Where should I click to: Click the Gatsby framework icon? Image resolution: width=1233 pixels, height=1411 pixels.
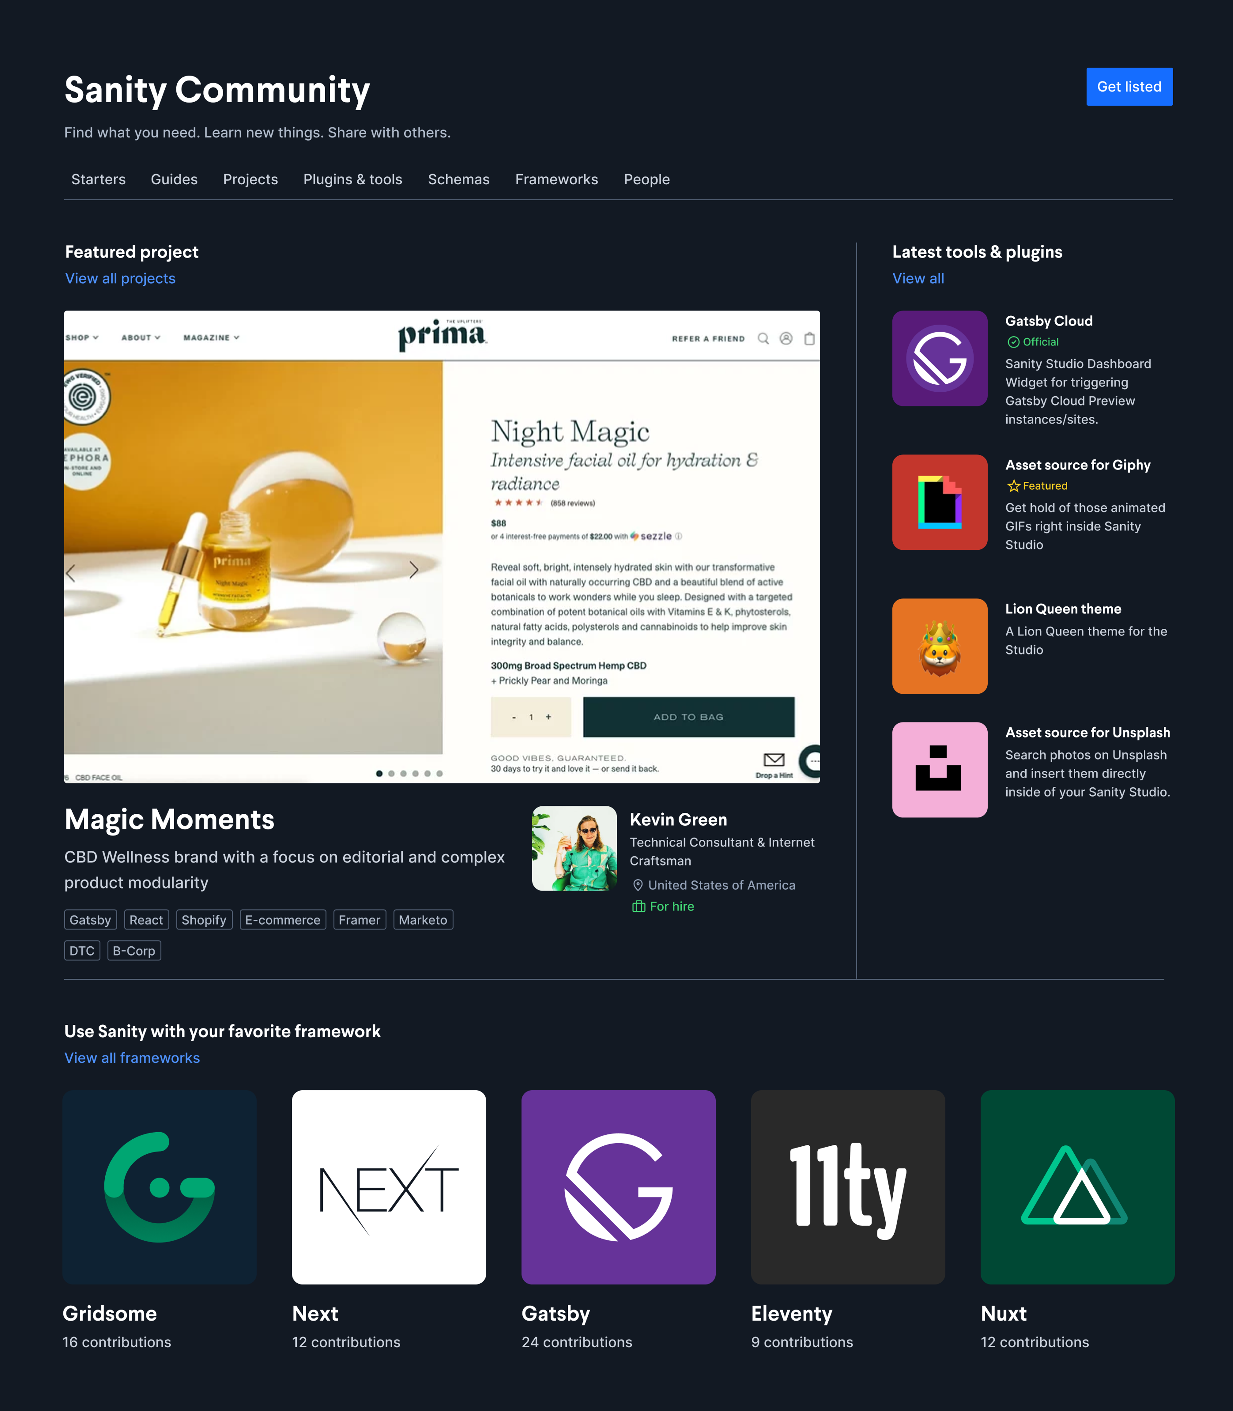[616, 1186]
